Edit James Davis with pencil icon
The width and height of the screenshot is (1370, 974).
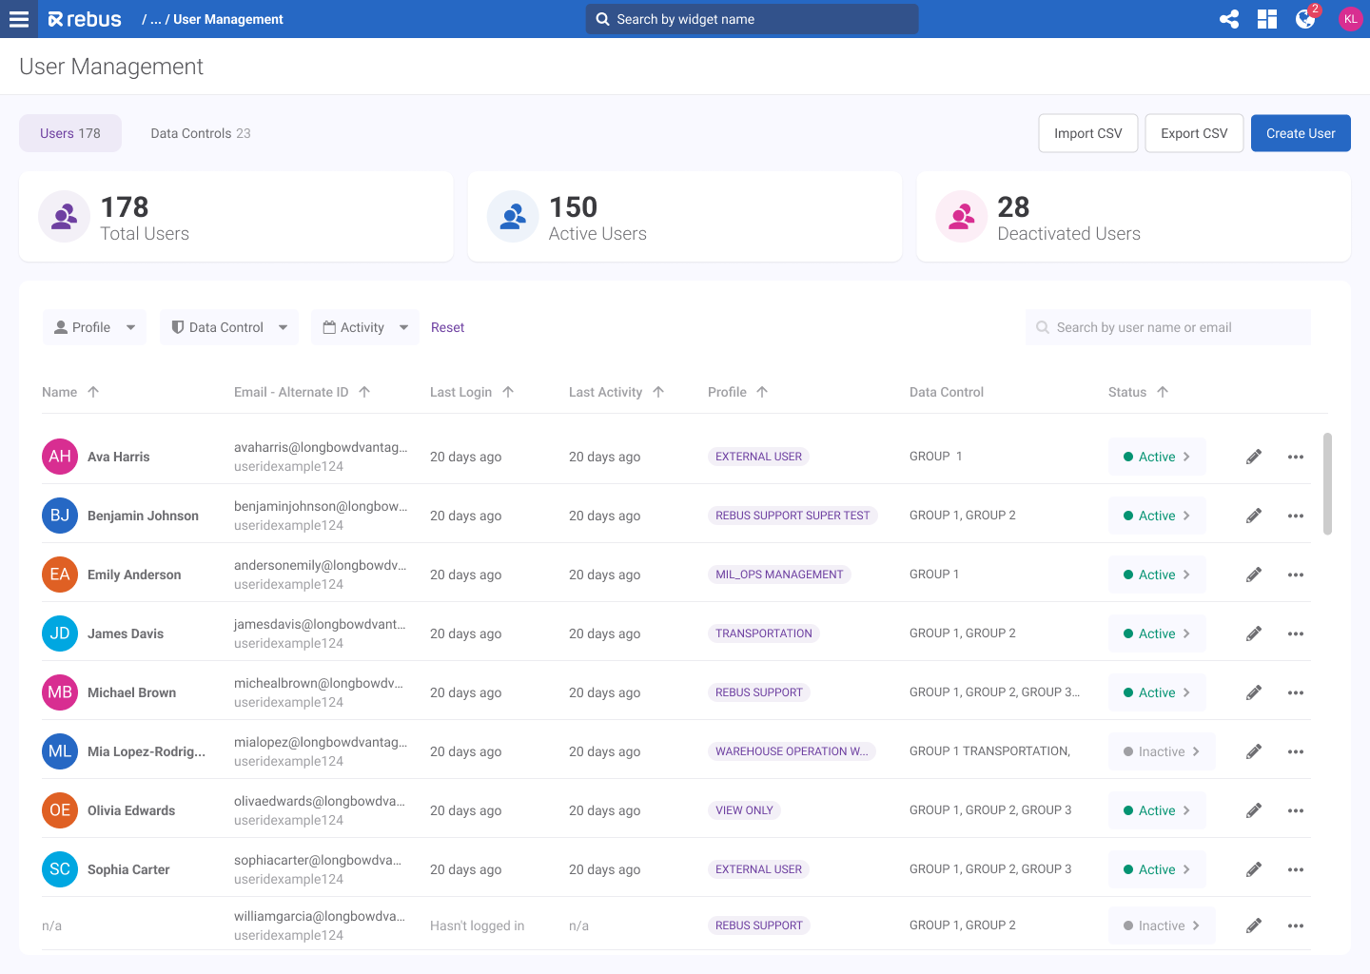click(1254, 633)
